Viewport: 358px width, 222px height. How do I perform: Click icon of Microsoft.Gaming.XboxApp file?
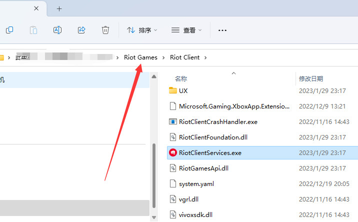click(x=173, y=106)
